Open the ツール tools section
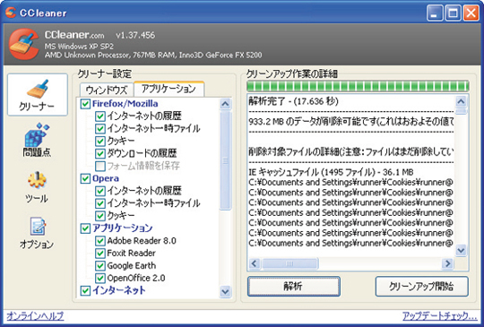The image size is (484, 327). [x=37, y=187]
